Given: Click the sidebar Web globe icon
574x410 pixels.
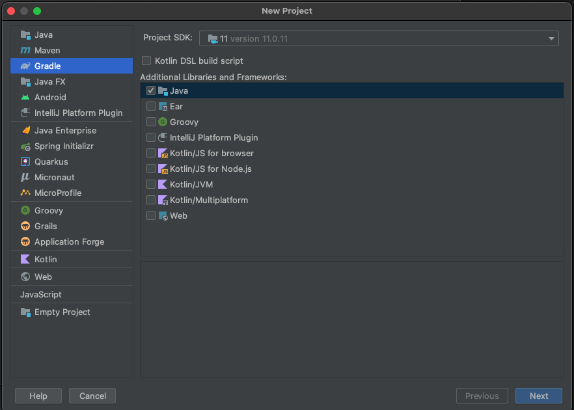Looking at the screenshot, I should pyautogui.click(x=25, y=277).
